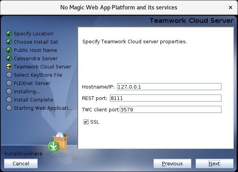The image size is (238, 172).
Task: Select the Choose Install Set step text
Action: click(x=36, y=42)
